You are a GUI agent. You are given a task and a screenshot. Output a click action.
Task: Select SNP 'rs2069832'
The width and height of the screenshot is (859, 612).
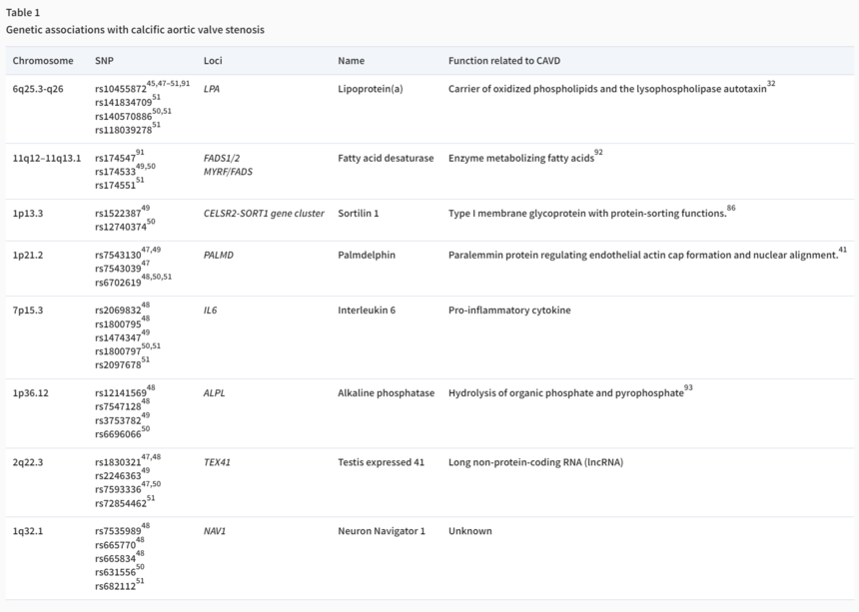point(118,310)
